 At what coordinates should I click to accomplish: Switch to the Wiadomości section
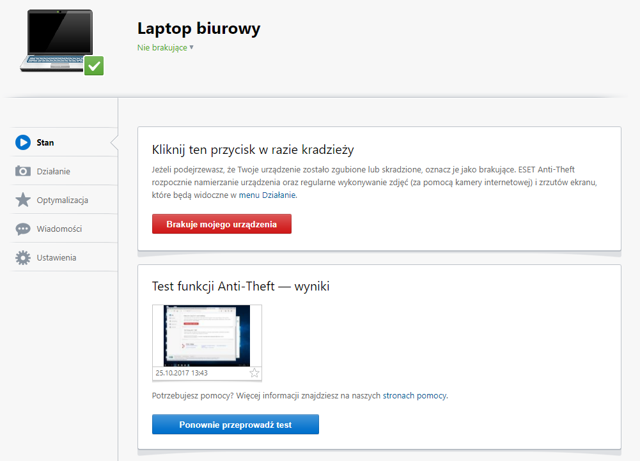pyautogui.click(x=64, y=229)
